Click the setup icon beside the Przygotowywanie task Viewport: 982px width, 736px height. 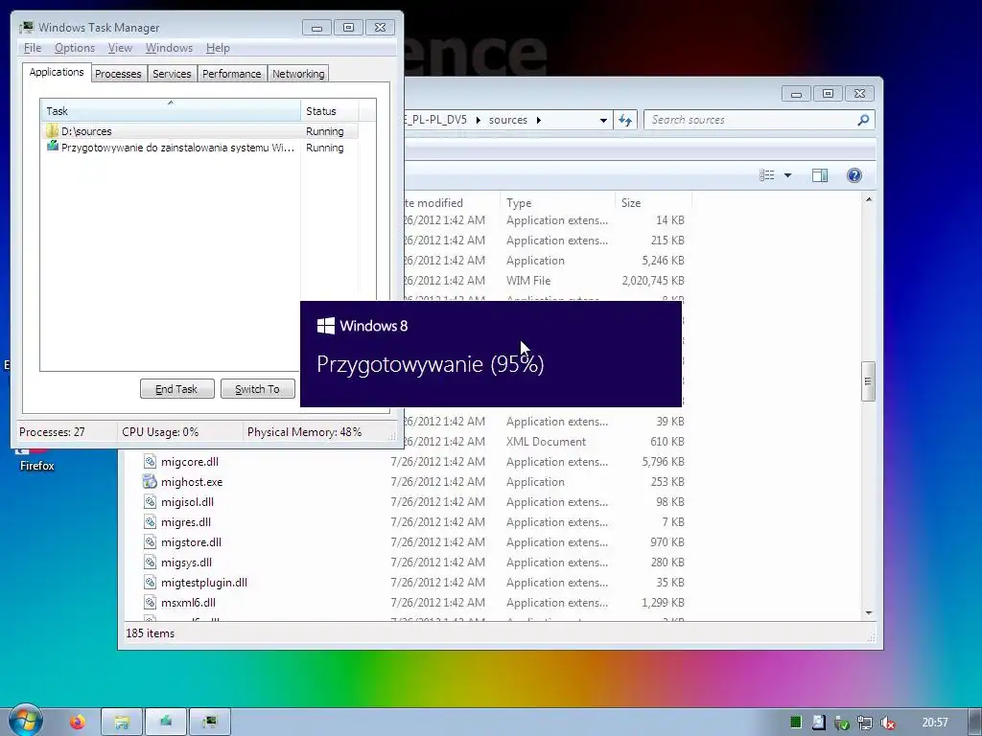(x=52, y=147)
